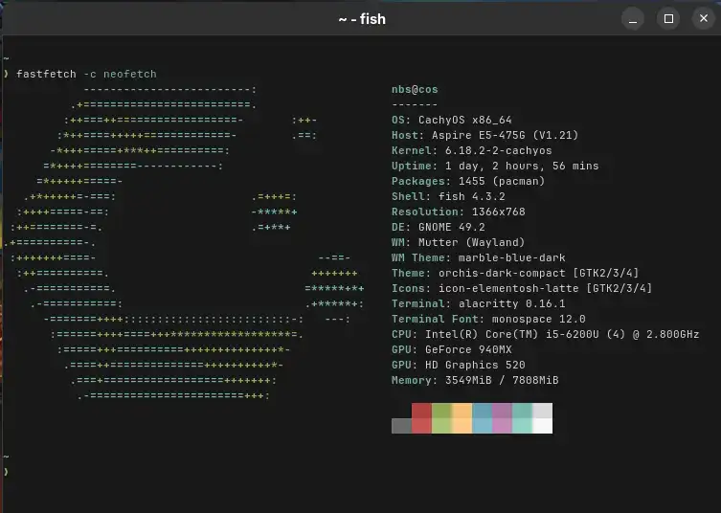Click the brighter yellow color block
721x513 pixels.
(x=462, y=426)
